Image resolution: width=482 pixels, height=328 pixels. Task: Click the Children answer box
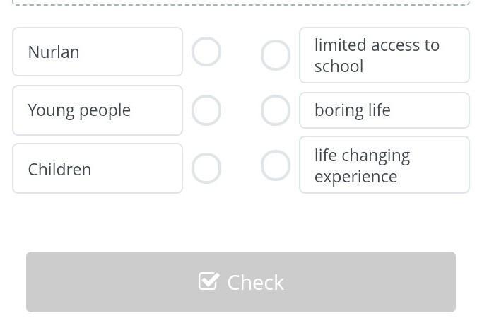click(x=98, y=168)
